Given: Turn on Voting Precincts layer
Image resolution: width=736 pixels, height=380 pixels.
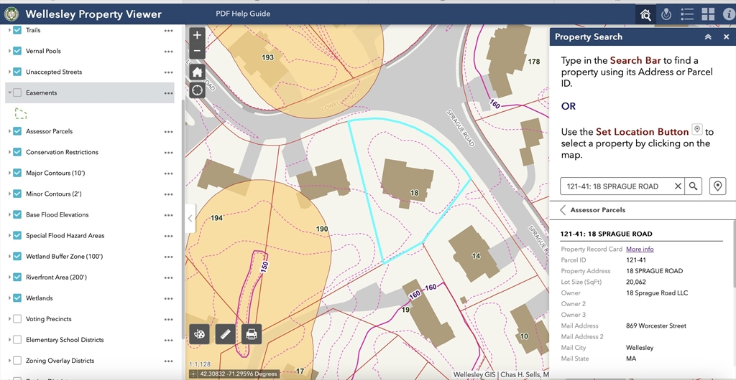Looking at the screenshot, I should (x=17, y=319).
